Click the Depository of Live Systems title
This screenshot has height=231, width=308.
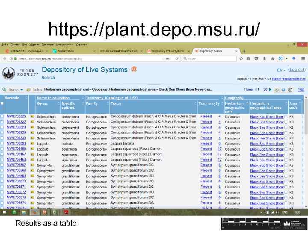pyautogui.click(x=85, y=70)
